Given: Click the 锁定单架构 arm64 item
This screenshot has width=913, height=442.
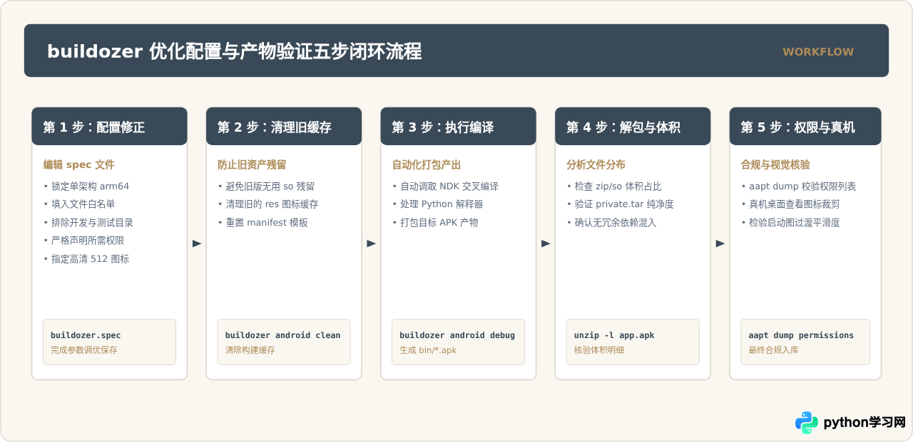Looking at the screenshot, I should pyautogui.click(x=86, y=186).
